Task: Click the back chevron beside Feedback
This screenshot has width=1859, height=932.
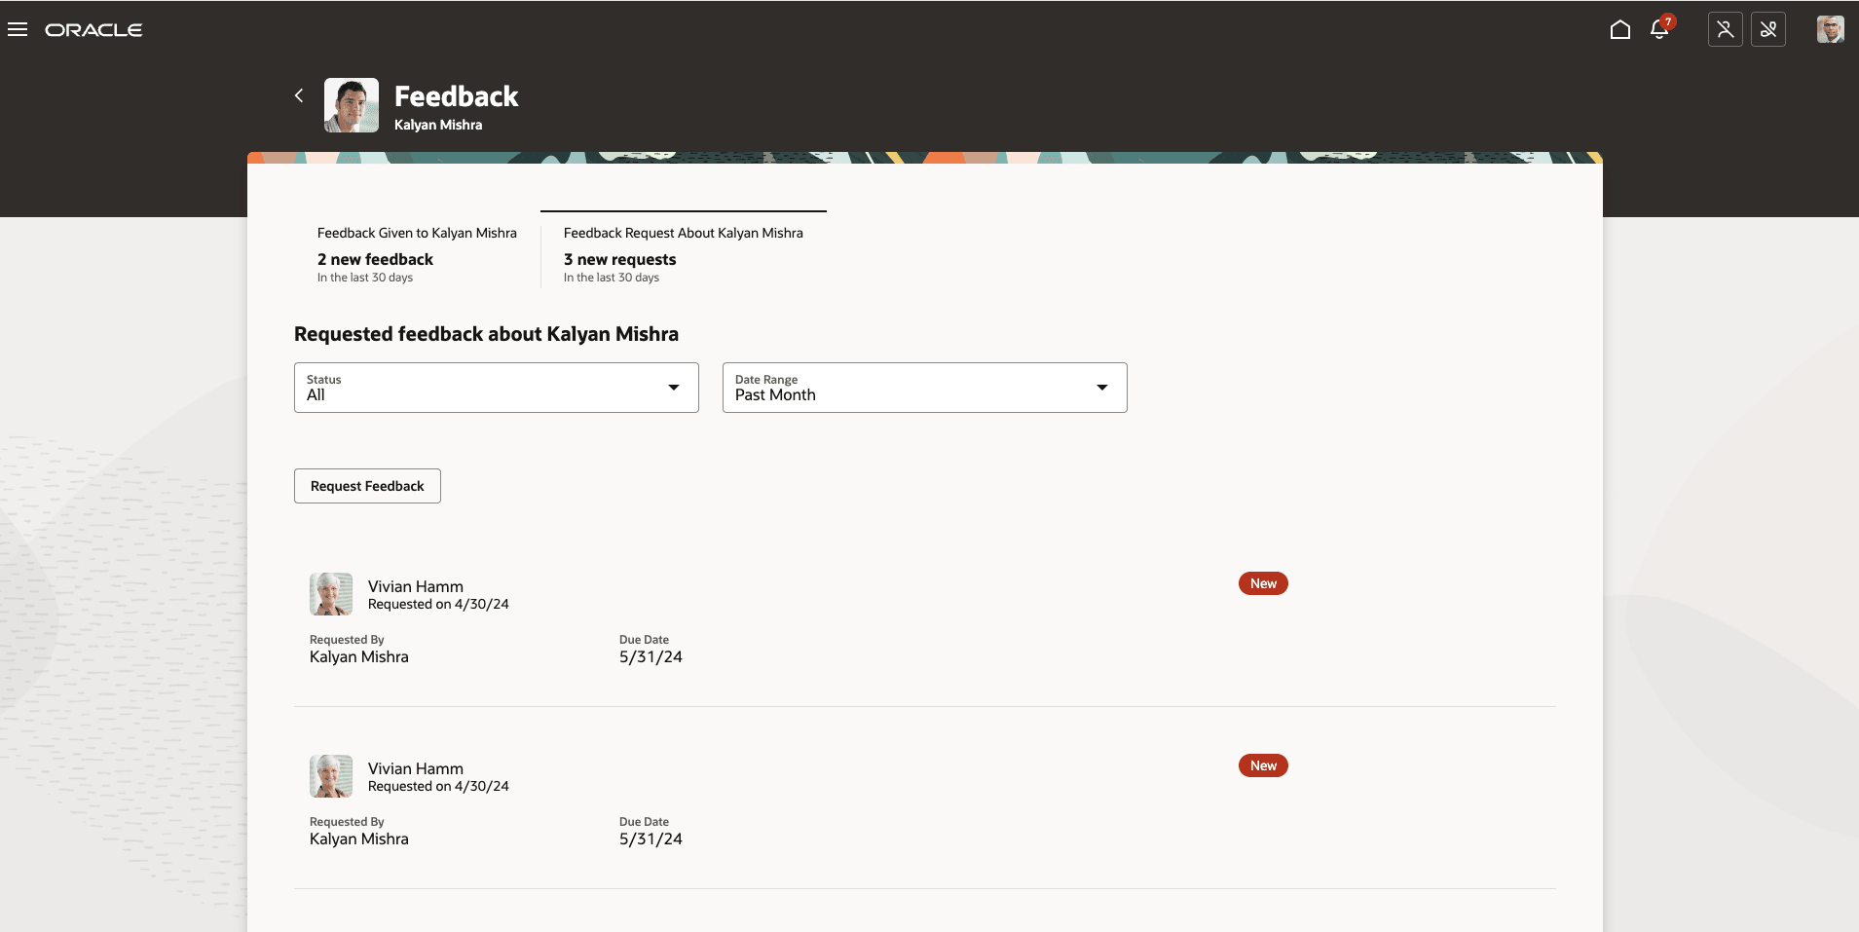Action: pos(300,95)
